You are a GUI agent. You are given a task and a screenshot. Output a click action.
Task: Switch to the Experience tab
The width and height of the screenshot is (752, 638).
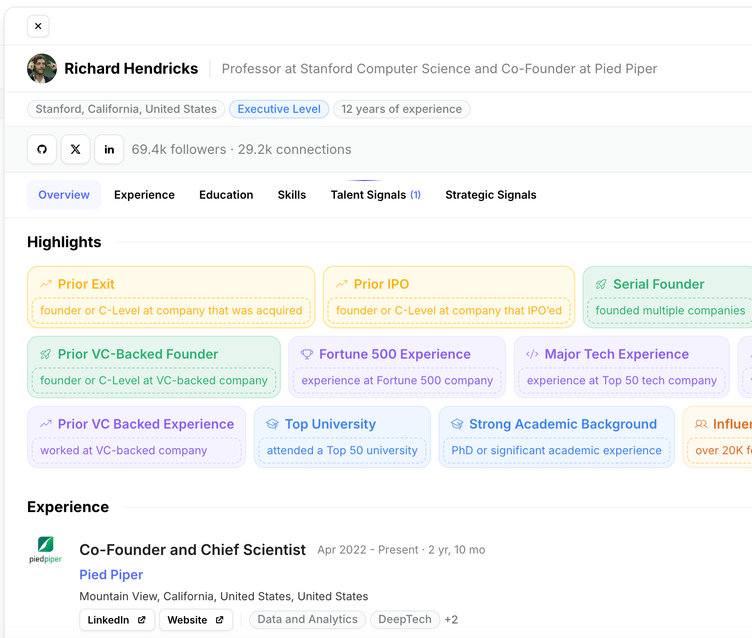(x=144, y=194)
